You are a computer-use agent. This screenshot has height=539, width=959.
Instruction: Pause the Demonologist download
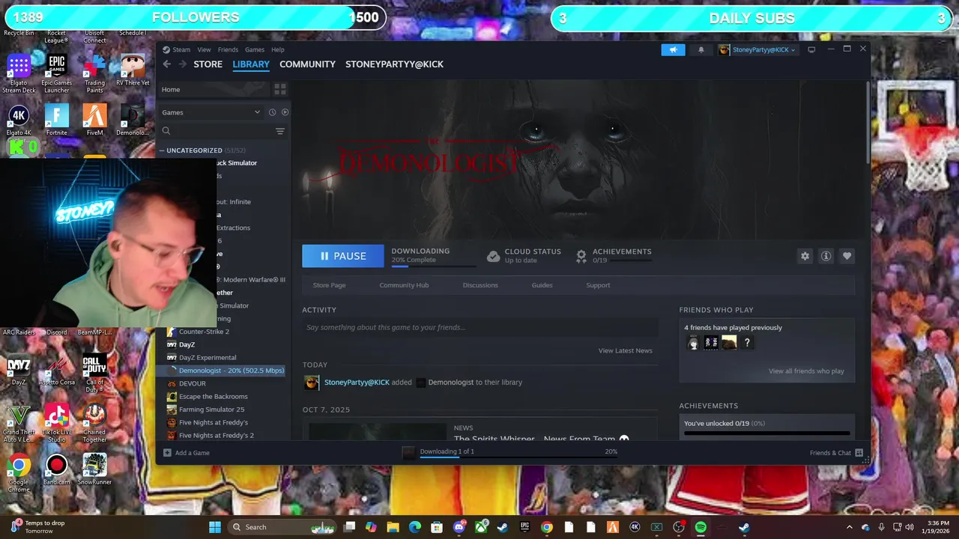pyautogui.click(x=343, y=256)
